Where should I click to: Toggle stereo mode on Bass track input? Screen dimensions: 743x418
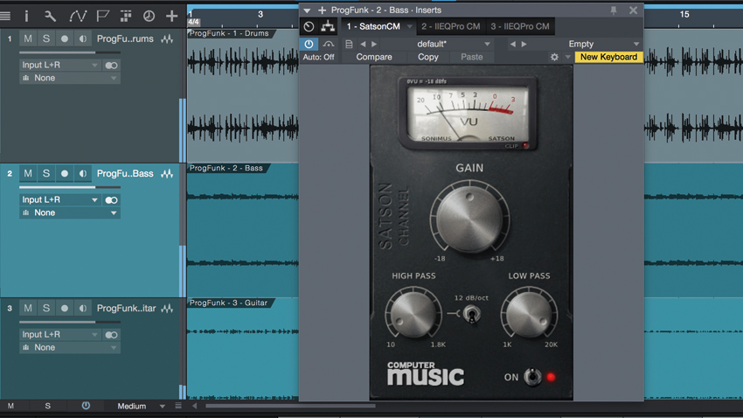tap(111, 200)
